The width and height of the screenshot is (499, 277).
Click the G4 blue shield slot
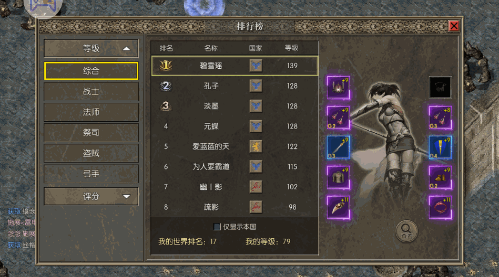point(440,147)
